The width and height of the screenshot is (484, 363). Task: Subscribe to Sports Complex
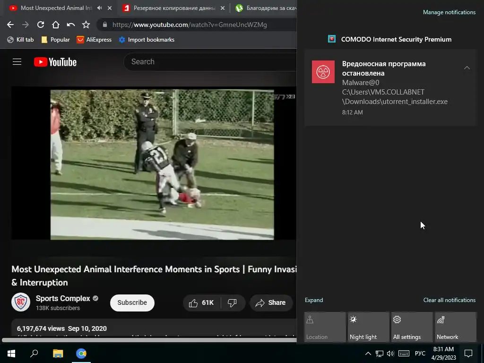(x=132, y=302)
